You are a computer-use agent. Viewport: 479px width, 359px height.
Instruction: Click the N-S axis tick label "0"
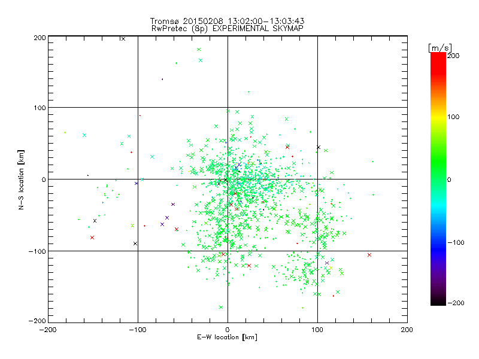tap(44, 180)
